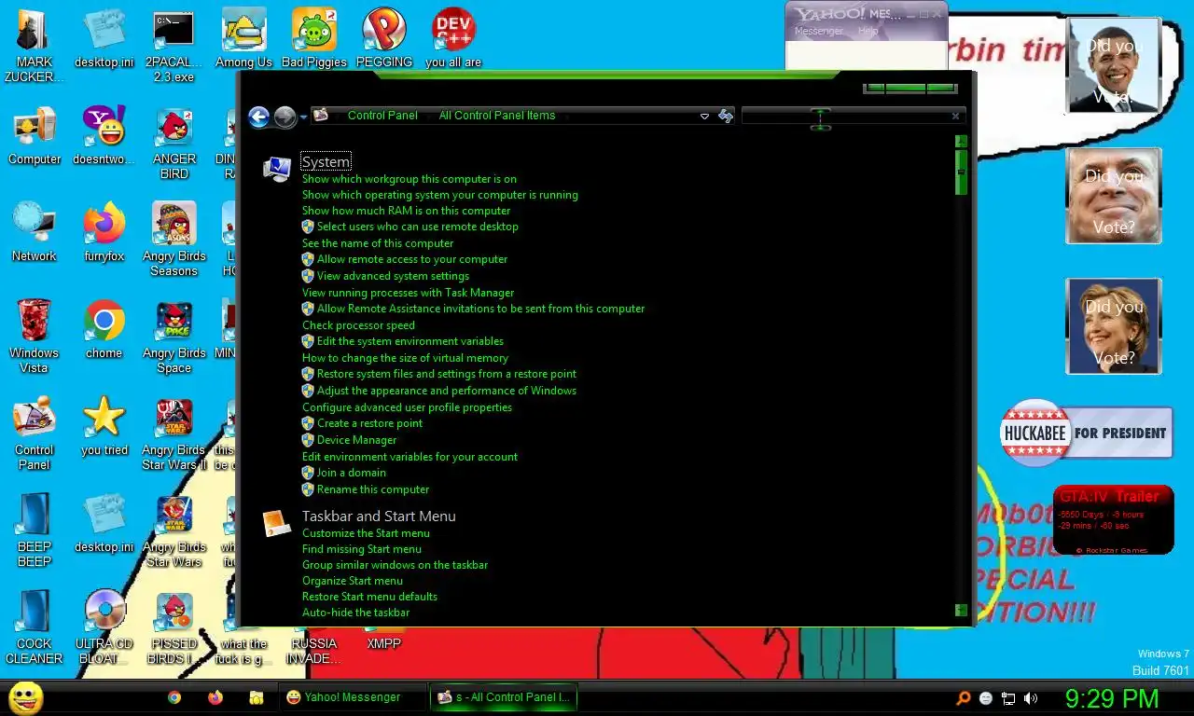
Task: Open PEGGING desktop shortcut
Action: point(383,39)
